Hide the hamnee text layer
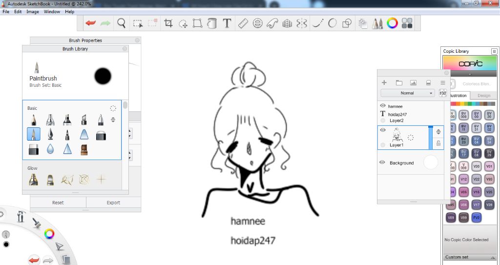500x265 pixels. point(383,105)
